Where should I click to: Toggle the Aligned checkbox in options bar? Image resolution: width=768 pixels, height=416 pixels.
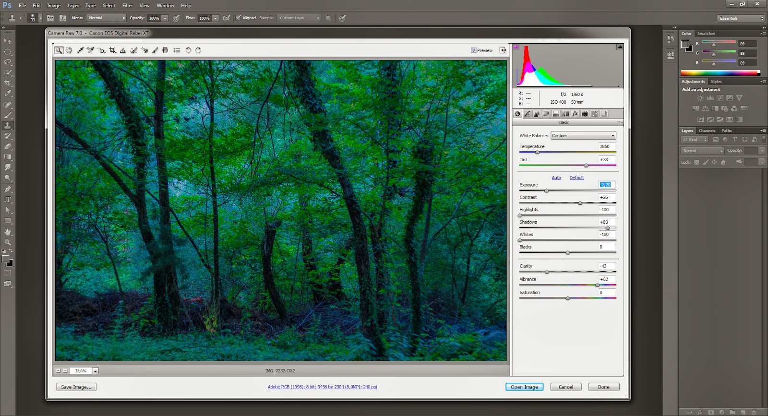(238, 18)
